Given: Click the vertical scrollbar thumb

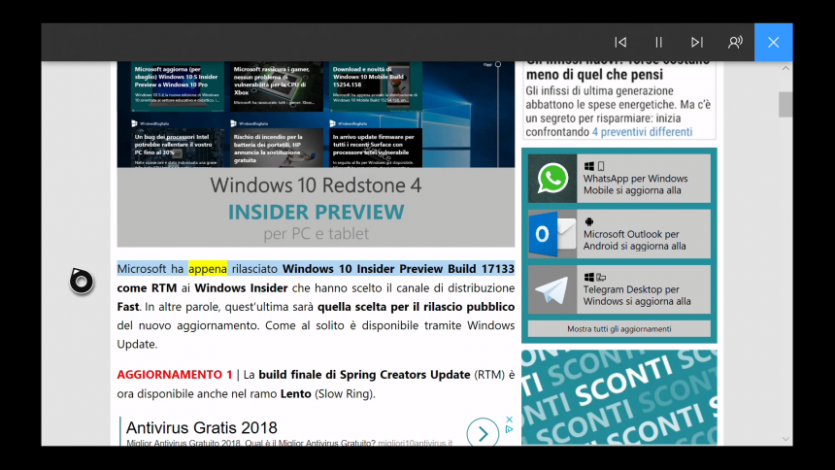Looking at the screenshot, I should point(785,105).
